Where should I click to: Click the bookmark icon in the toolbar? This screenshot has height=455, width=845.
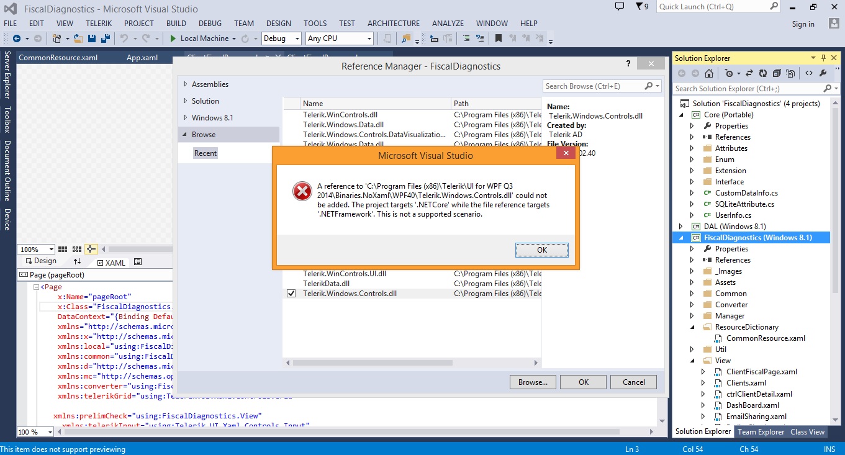click(498, 38)
